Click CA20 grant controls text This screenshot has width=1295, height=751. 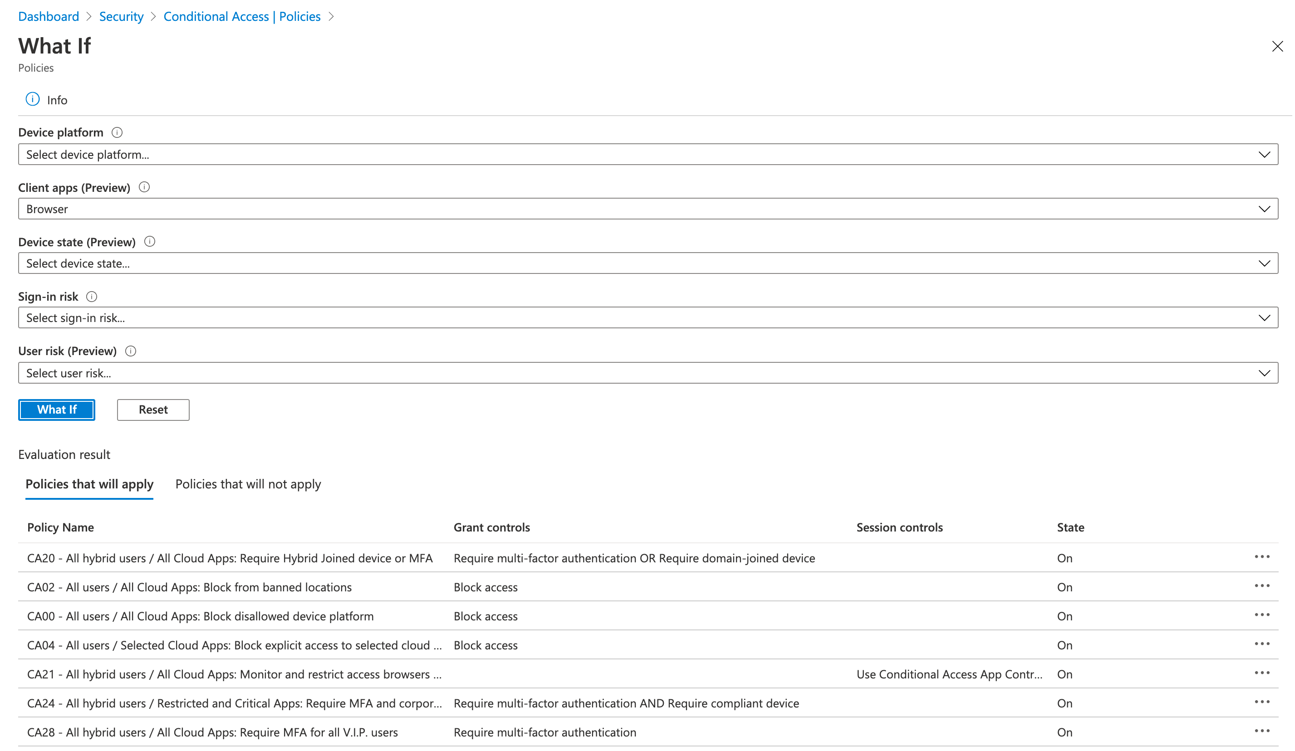point(634,558)
